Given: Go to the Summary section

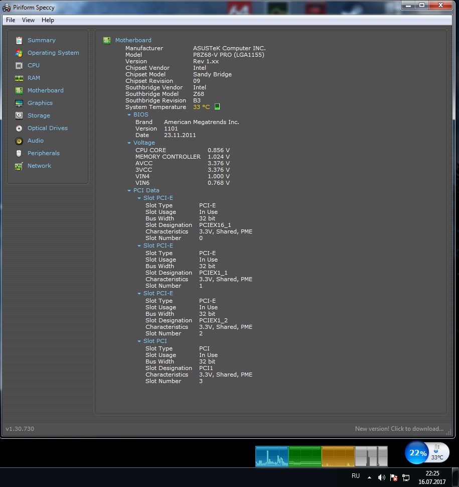Looking at the screenshot, I should tap(42, 40).
